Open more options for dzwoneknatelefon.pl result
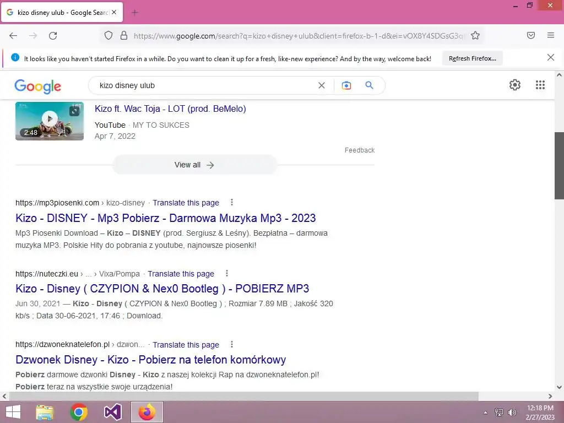Viewport: 564px width, 423px height. click(232, 344)
